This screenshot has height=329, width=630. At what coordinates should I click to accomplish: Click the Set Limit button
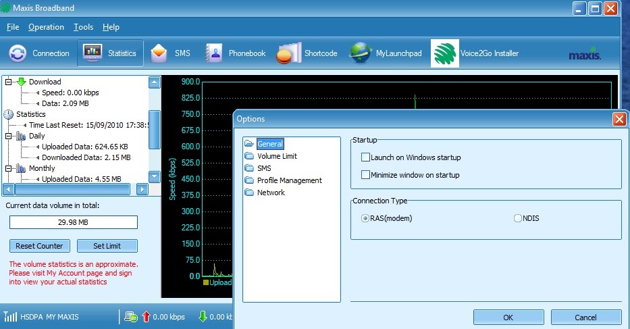pos(107,246)
